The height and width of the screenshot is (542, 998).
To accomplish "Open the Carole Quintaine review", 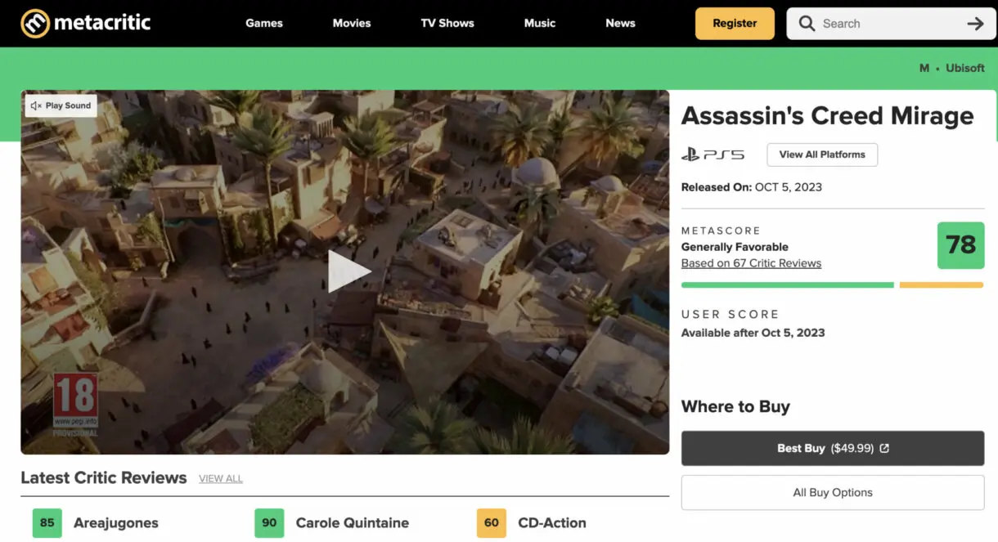I will click(353, 523).
